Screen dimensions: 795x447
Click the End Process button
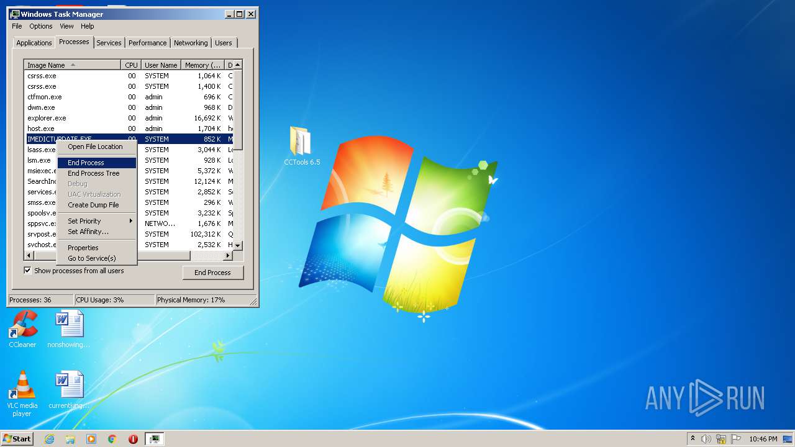click(212, 273)
